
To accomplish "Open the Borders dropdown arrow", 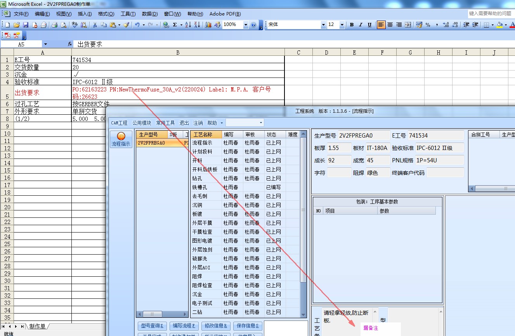I will coord(492,25).
